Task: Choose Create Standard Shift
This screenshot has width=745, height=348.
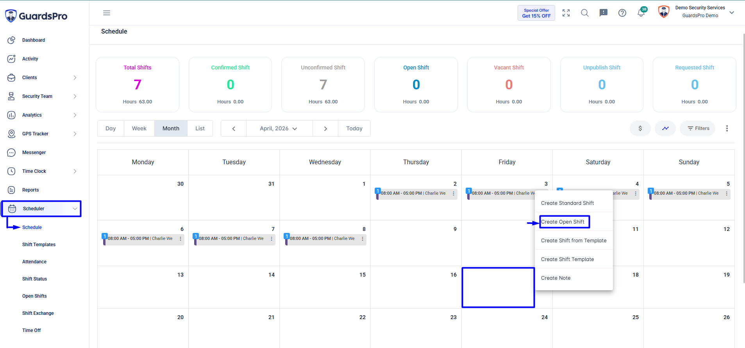Action: pos(573,203)
